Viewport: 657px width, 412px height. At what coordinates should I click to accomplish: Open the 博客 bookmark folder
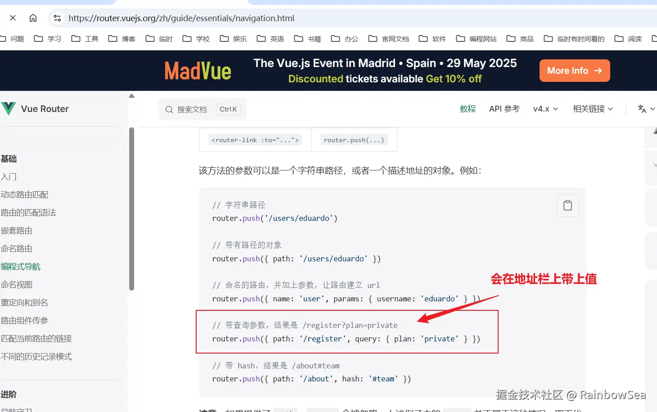coord(122,39)
